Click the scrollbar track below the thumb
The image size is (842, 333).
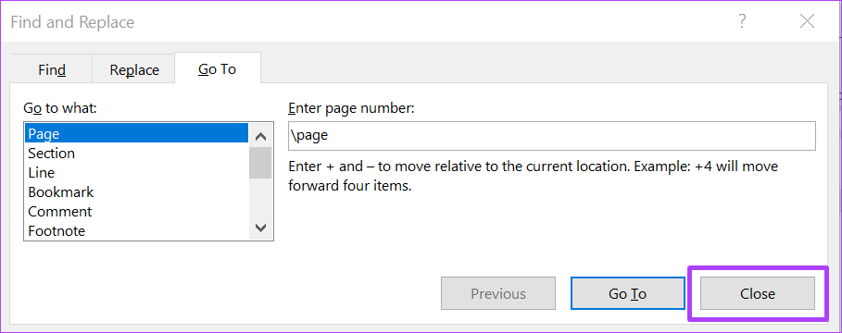(x=260, y=198)
